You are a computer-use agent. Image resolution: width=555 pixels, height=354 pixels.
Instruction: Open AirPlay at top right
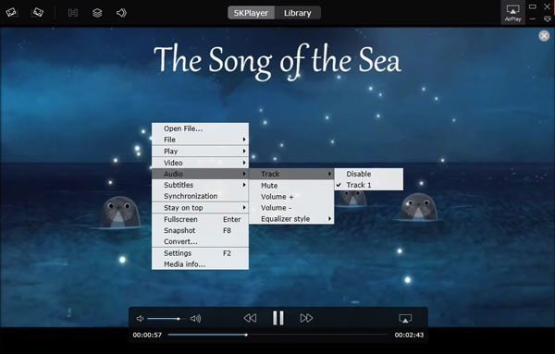(512, 13)
